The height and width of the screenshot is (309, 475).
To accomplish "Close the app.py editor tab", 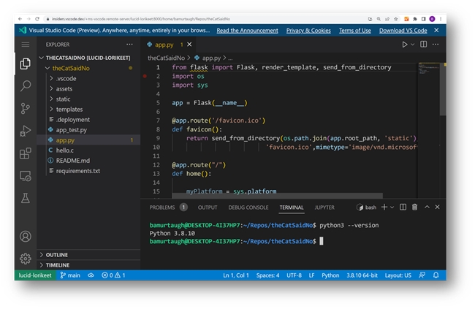I will click(189, 45).
